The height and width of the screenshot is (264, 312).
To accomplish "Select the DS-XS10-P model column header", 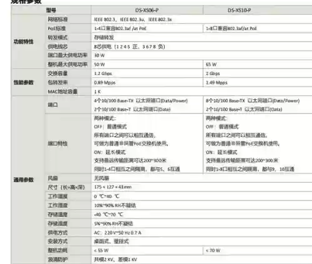I will click(x=239, y=10).
